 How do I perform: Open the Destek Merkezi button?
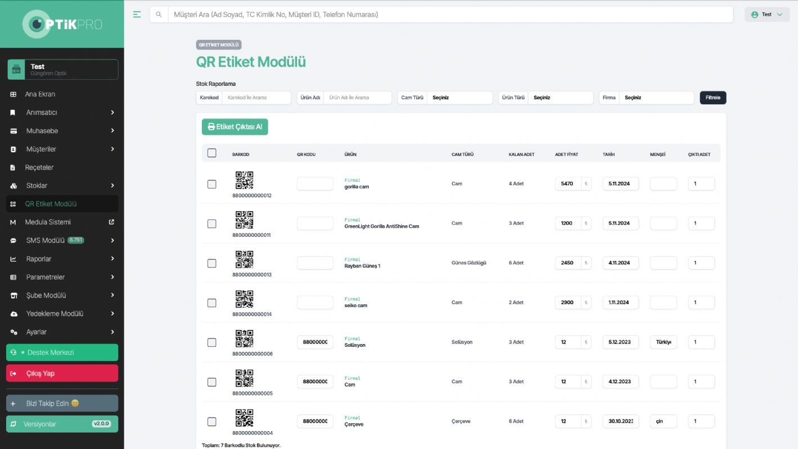click(62, 352)
